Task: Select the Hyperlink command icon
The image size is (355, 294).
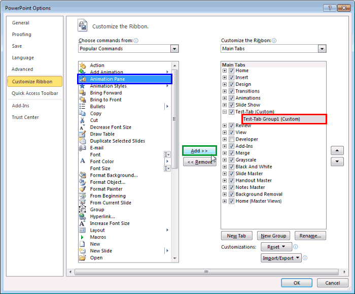Action: (x=82, y=216)
